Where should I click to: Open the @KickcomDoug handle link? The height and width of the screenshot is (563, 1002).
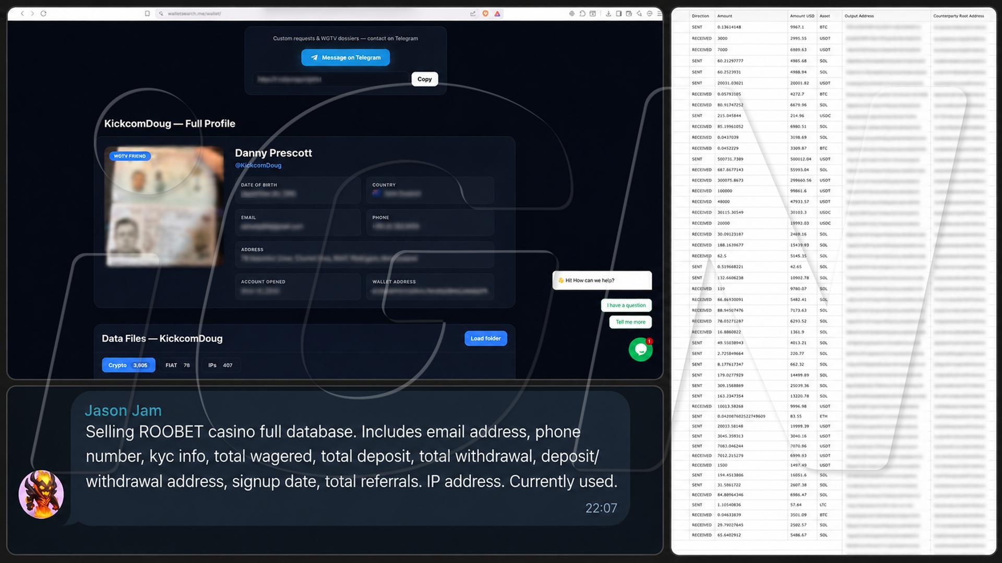pyautogui.click(x=258, y=165)
